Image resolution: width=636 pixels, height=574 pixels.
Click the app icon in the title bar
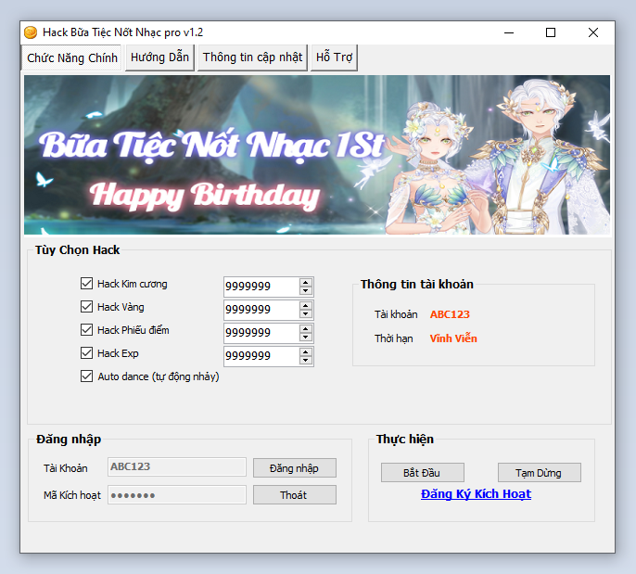click(31, 32)
